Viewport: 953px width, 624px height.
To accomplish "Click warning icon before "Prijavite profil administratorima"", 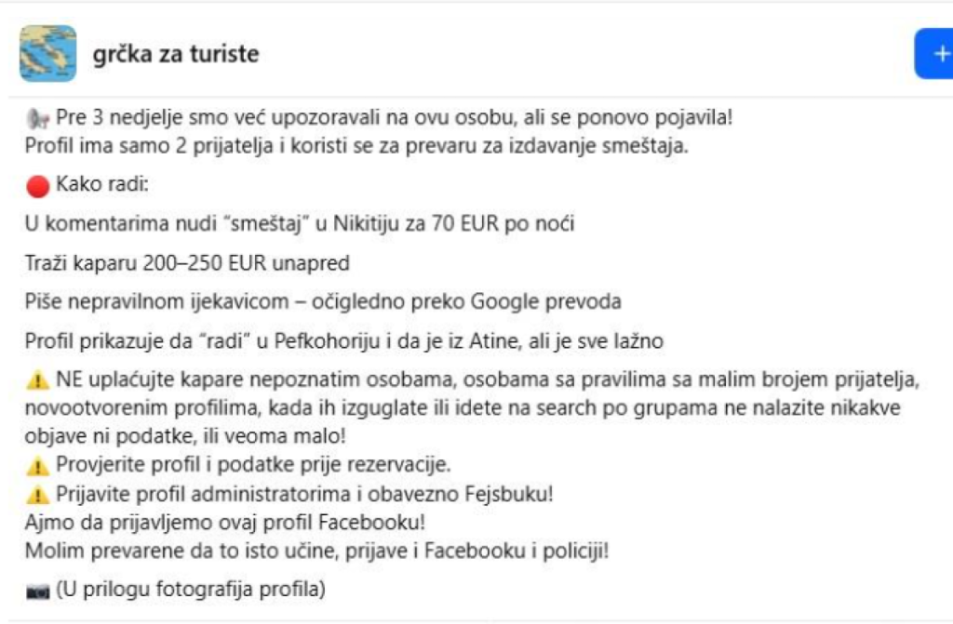I will [38, 493].
